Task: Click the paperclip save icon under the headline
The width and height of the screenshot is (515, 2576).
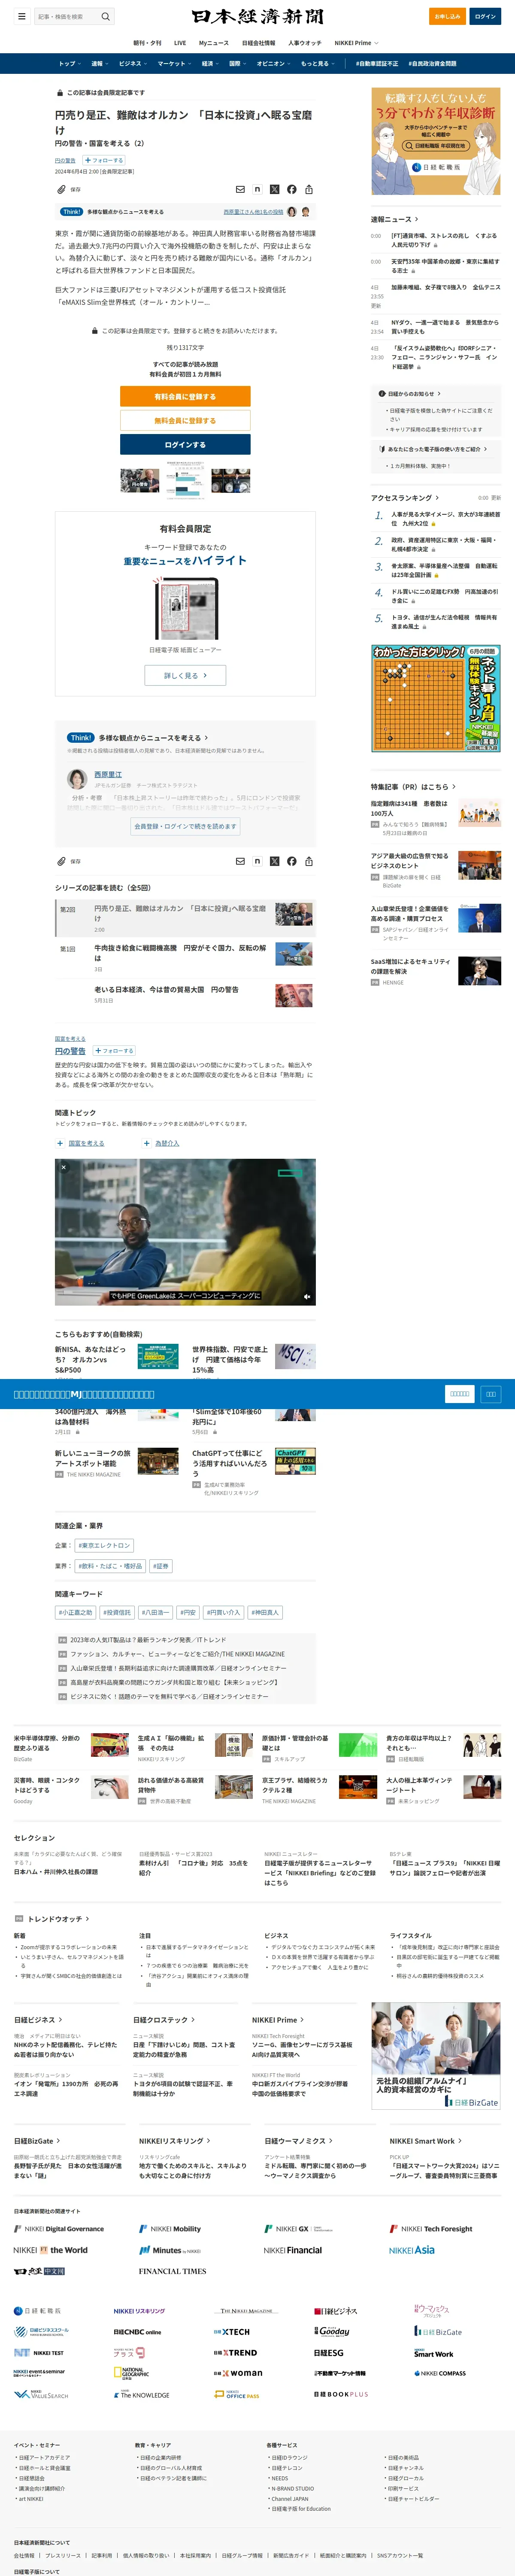Action: click(x=61, y=189)
